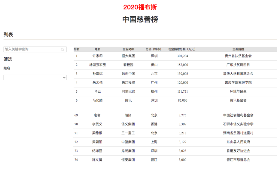
Task: Click company 珠江投资
Action: (x=128, y=83)
